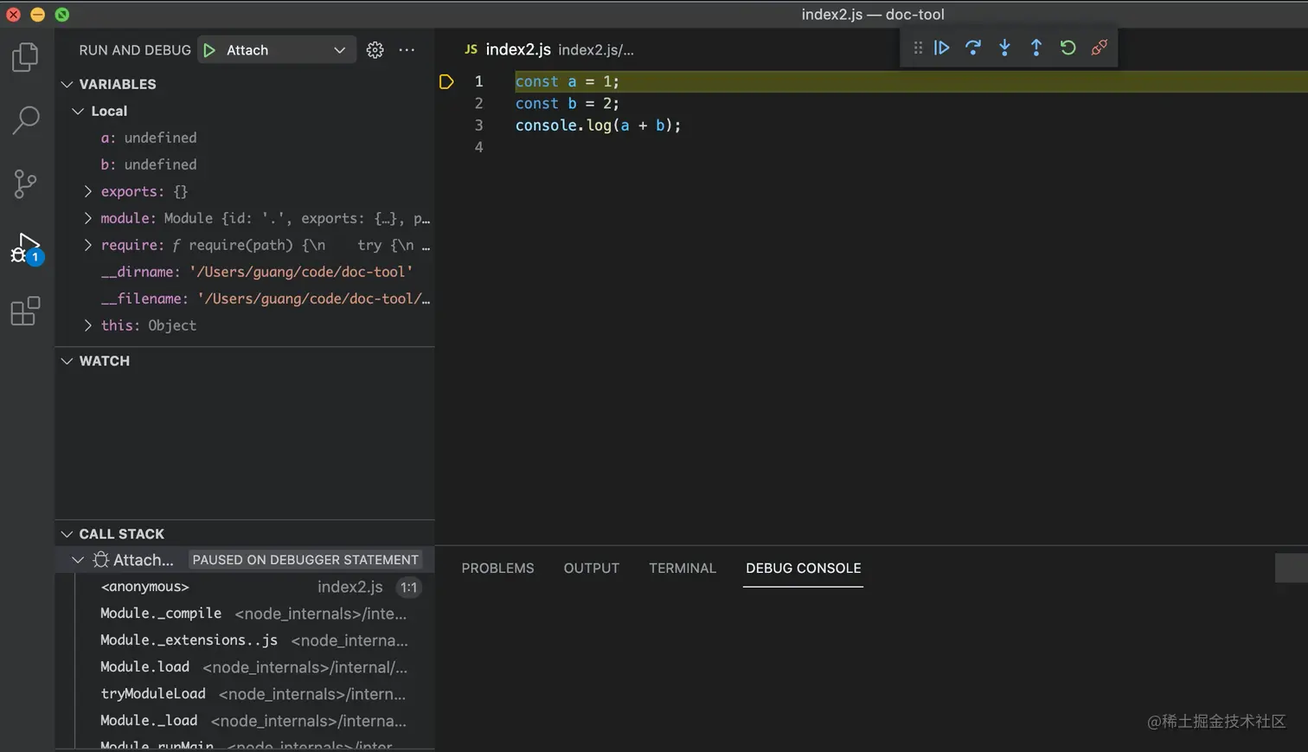
Task: Expand the require function variable
Action: pyautogui.click(x=87, y=245)
